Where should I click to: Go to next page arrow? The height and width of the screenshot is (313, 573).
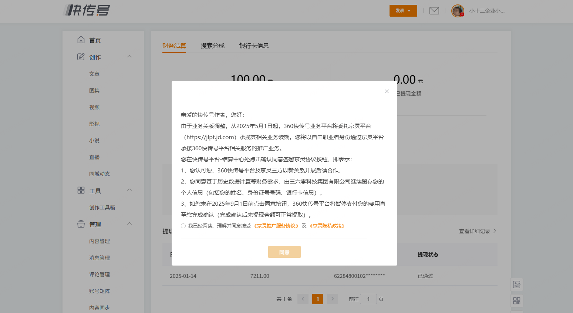click(333, 299)
